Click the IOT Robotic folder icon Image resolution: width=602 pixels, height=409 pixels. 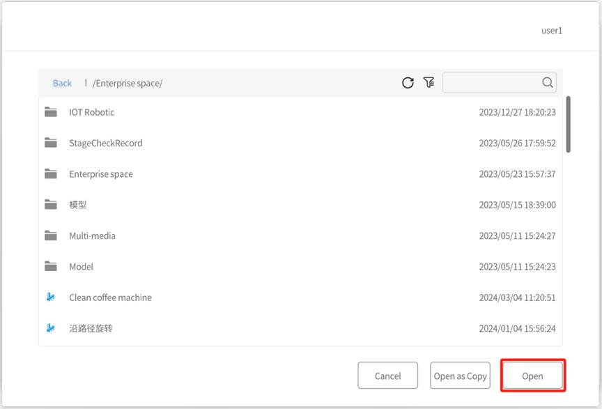click(51, 112)
